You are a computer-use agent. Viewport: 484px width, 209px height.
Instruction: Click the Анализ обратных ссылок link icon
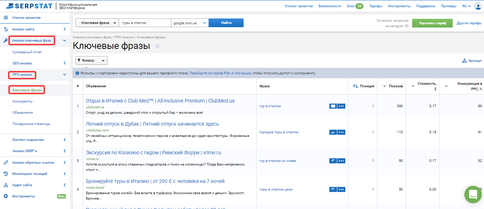point(5,163)
